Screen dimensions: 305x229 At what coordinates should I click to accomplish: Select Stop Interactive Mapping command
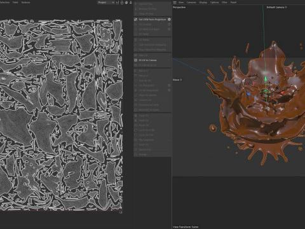click(x=152, y=50)
